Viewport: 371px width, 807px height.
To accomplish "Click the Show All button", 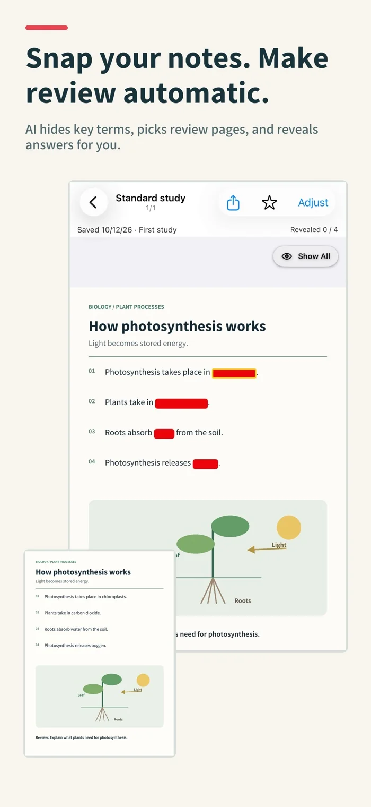I will [x=305, y=256].
